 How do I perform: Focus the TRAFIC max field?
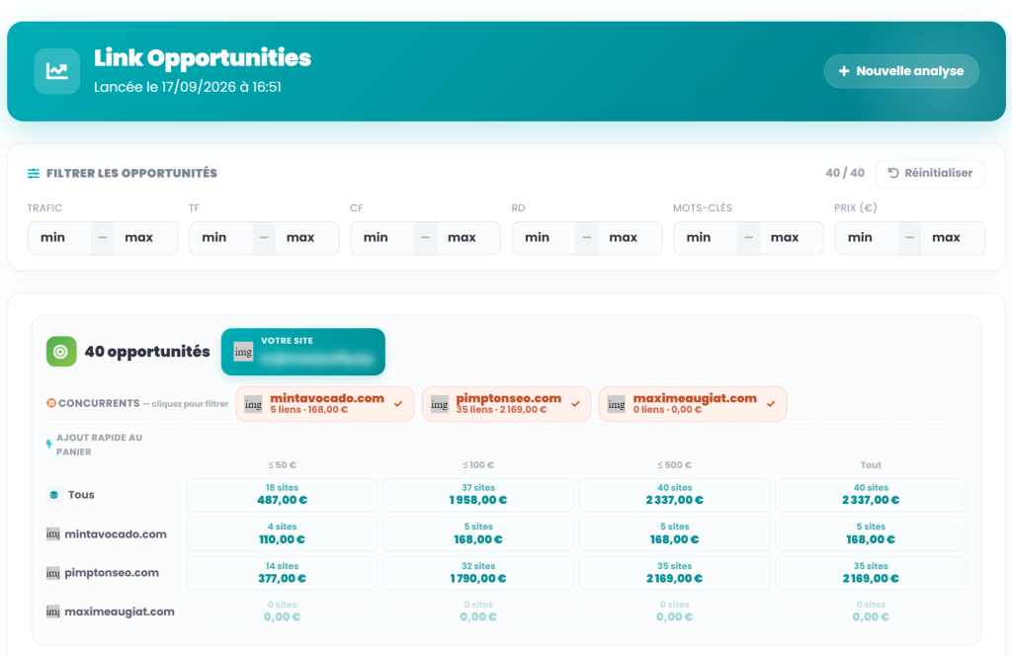[146, 237]
